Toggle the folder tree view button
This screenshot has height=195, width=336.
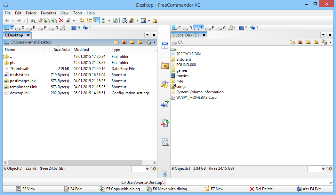82,21
